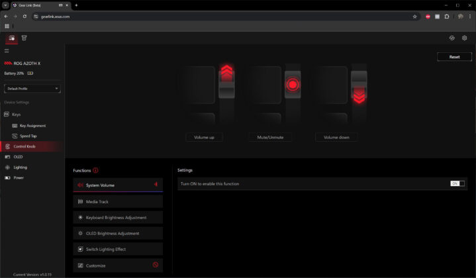Click the Keyboard Brightness Adjustment icon
This screenshot has width=476, height=278.
coord(81,217)
